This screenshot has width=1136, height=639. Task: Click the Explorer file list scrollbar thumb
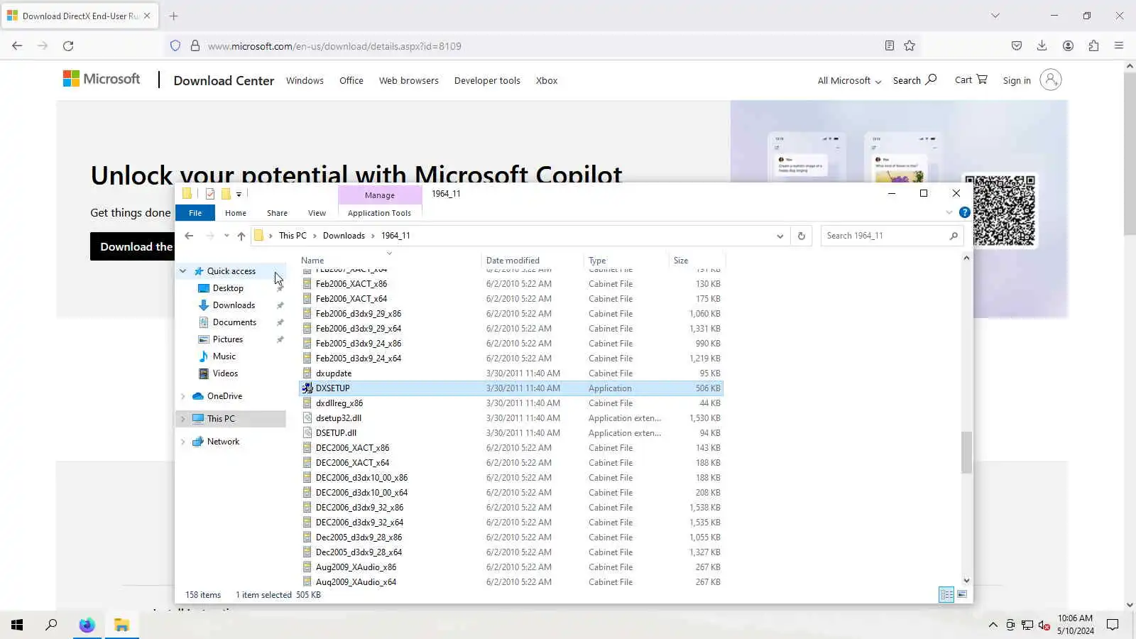[x=966, y=452]
